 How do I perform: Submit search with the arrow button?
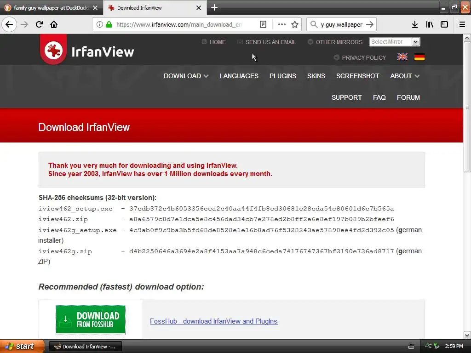click(370, 24)
